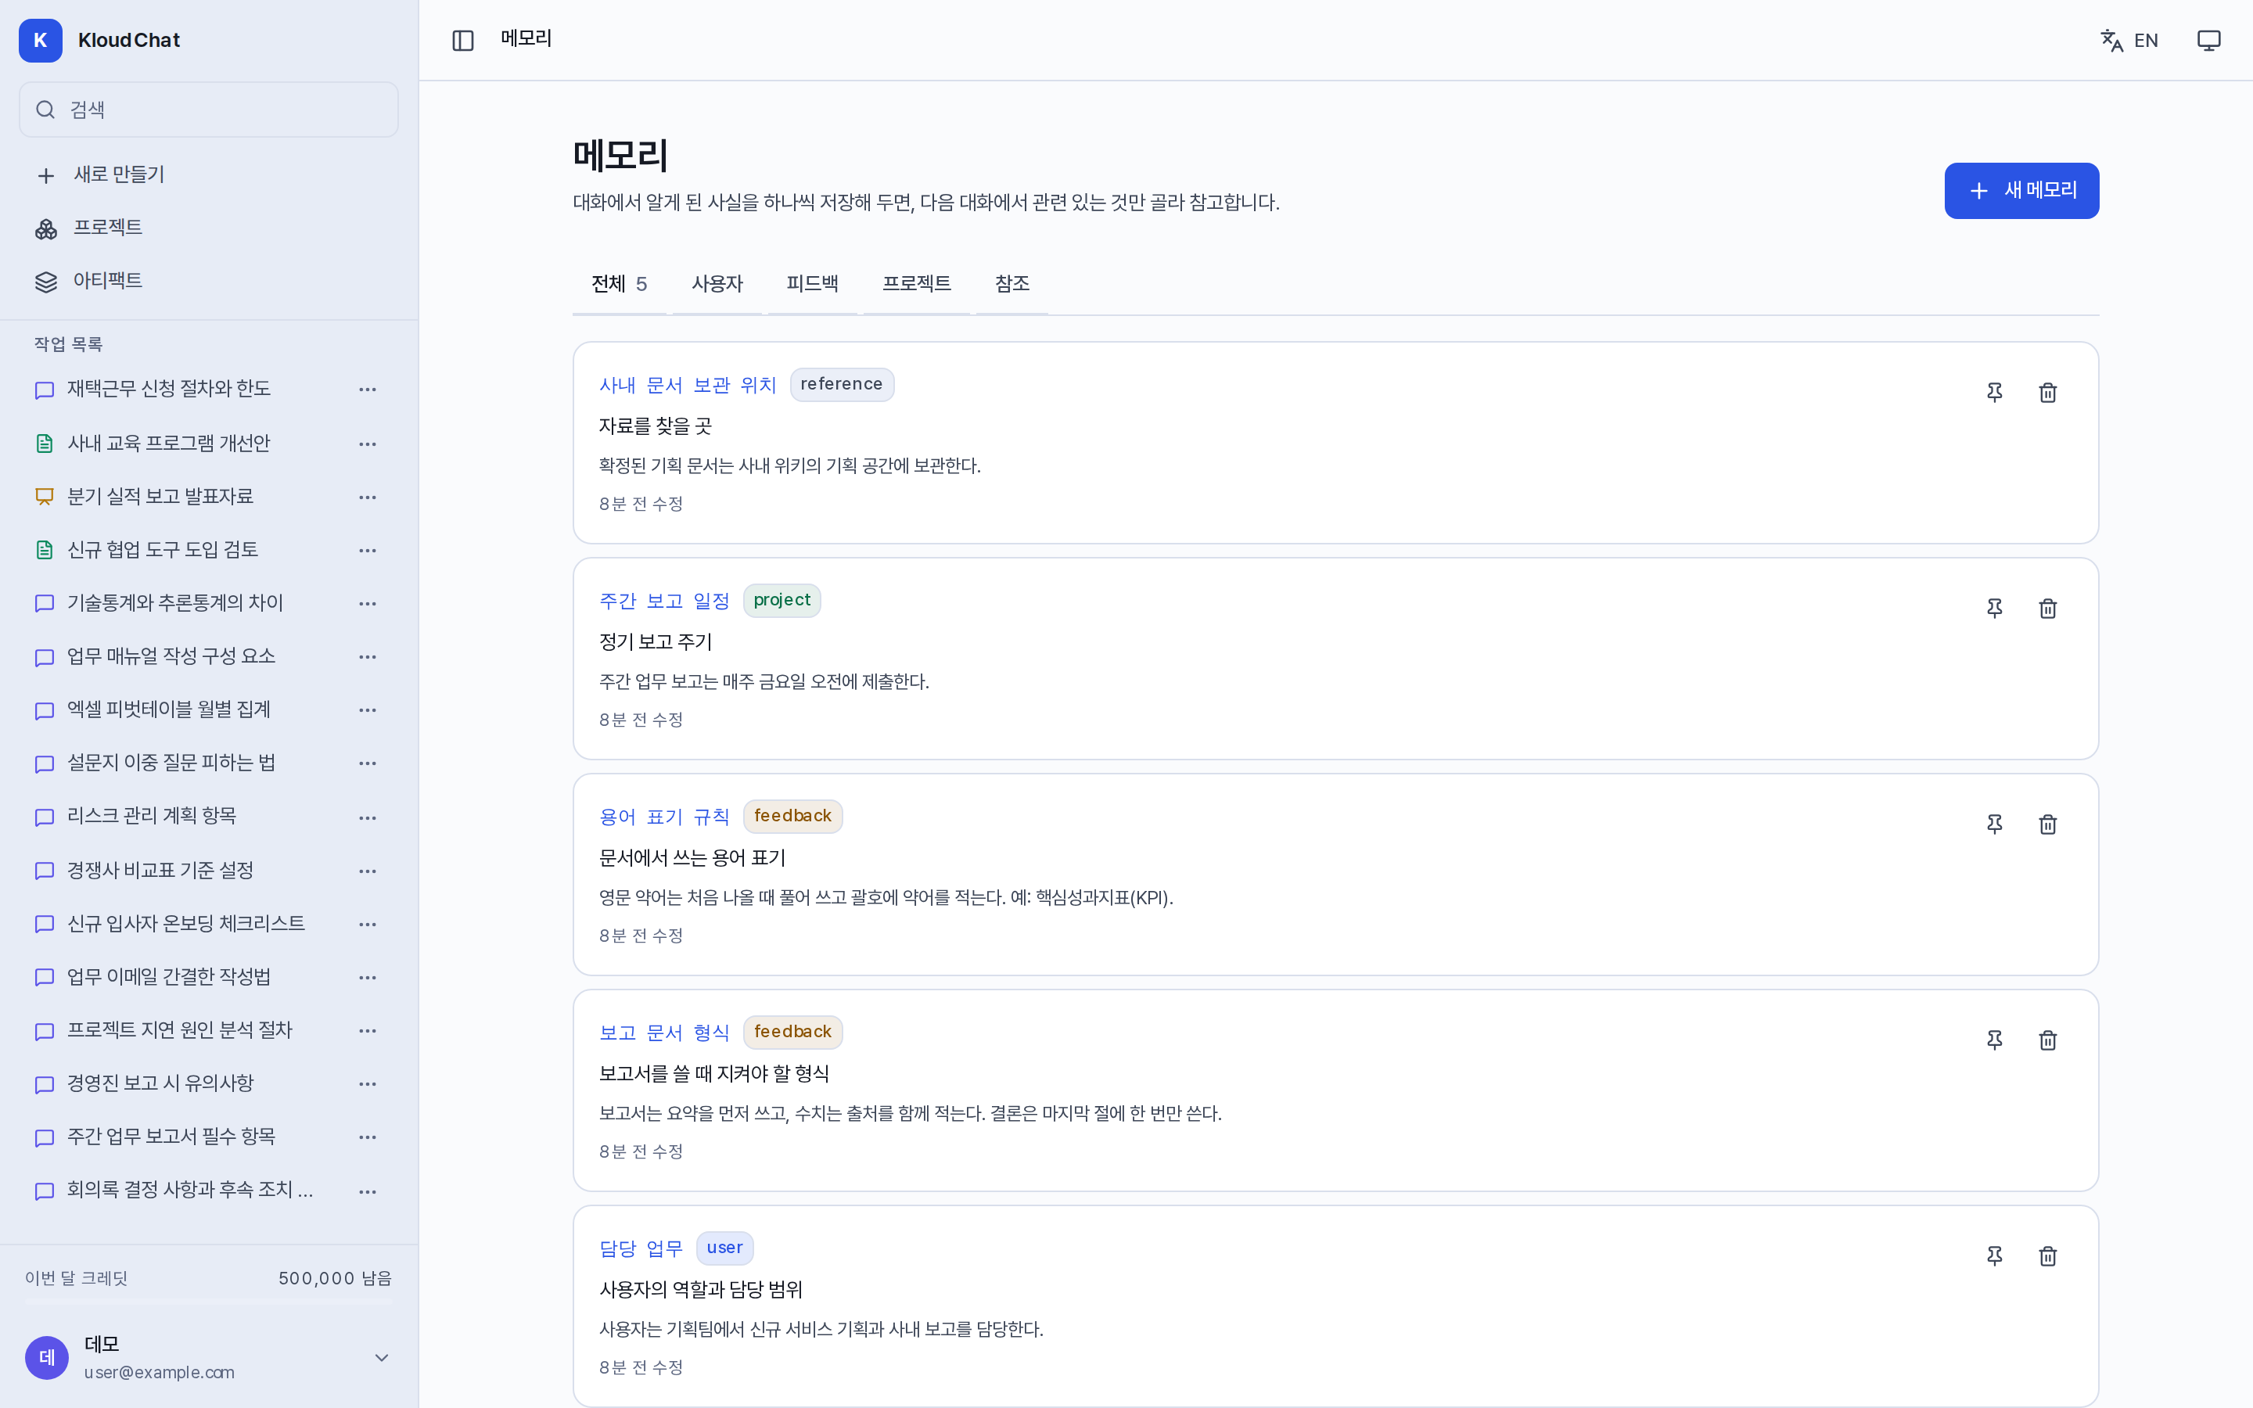Click the display theme monitor icon

(2208, 40)
